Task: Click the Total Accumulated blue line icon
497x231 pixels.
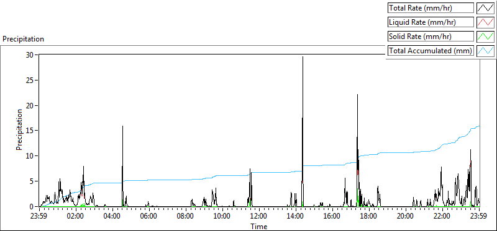Action: [x=485, y=51]
